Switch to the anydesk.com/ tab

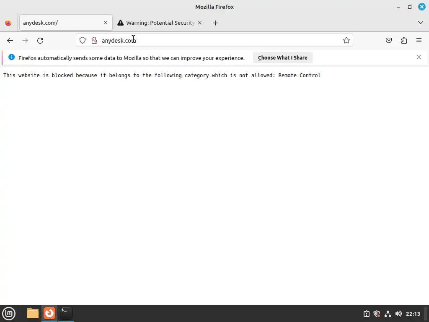tap(66, 23)
